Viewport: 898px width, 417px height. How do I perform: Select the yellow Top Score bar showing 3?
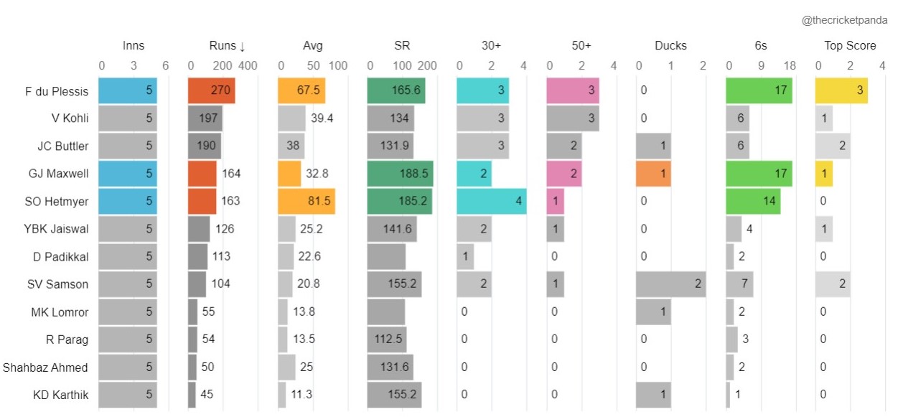point(841,91)
